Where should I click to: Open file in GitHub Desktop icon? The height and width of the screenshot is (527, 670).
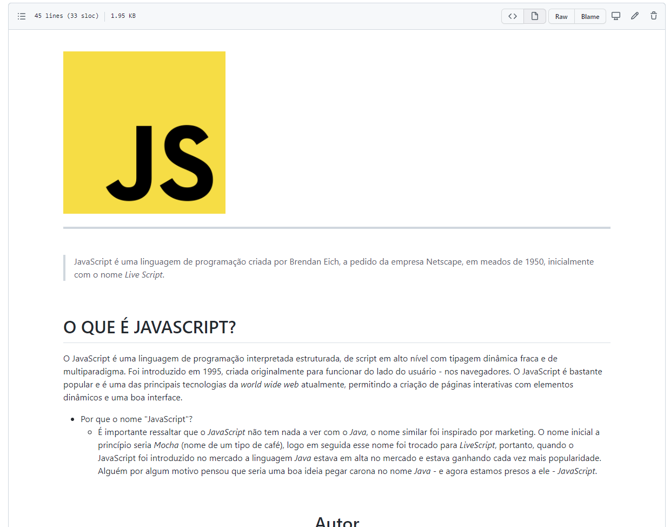pos(616,16)
